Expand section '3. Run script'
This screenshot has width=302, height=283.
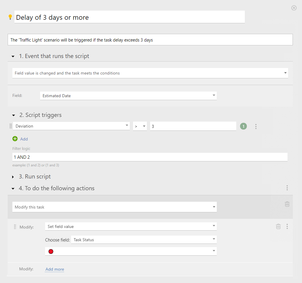[13, 177]
